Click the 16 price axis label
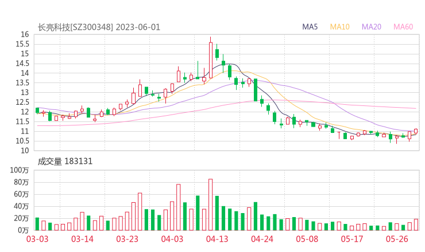The height and width of the screenshot is (252, 425). coord(25,34)
